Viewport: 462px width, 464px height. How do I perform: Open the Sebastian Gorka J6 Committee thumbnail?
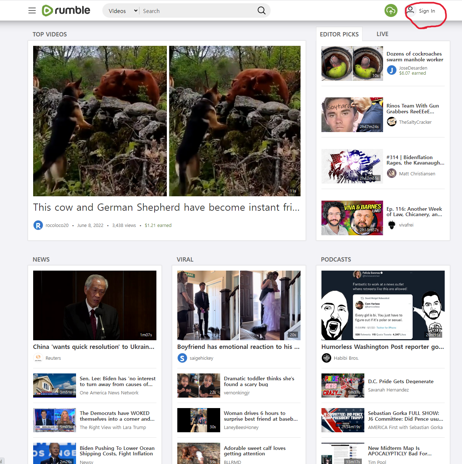click(x=343, y=420)
